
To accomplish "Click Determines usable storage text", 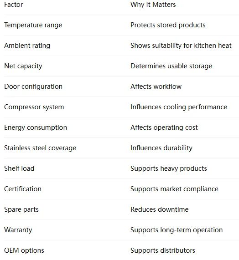I will point(171,66).
